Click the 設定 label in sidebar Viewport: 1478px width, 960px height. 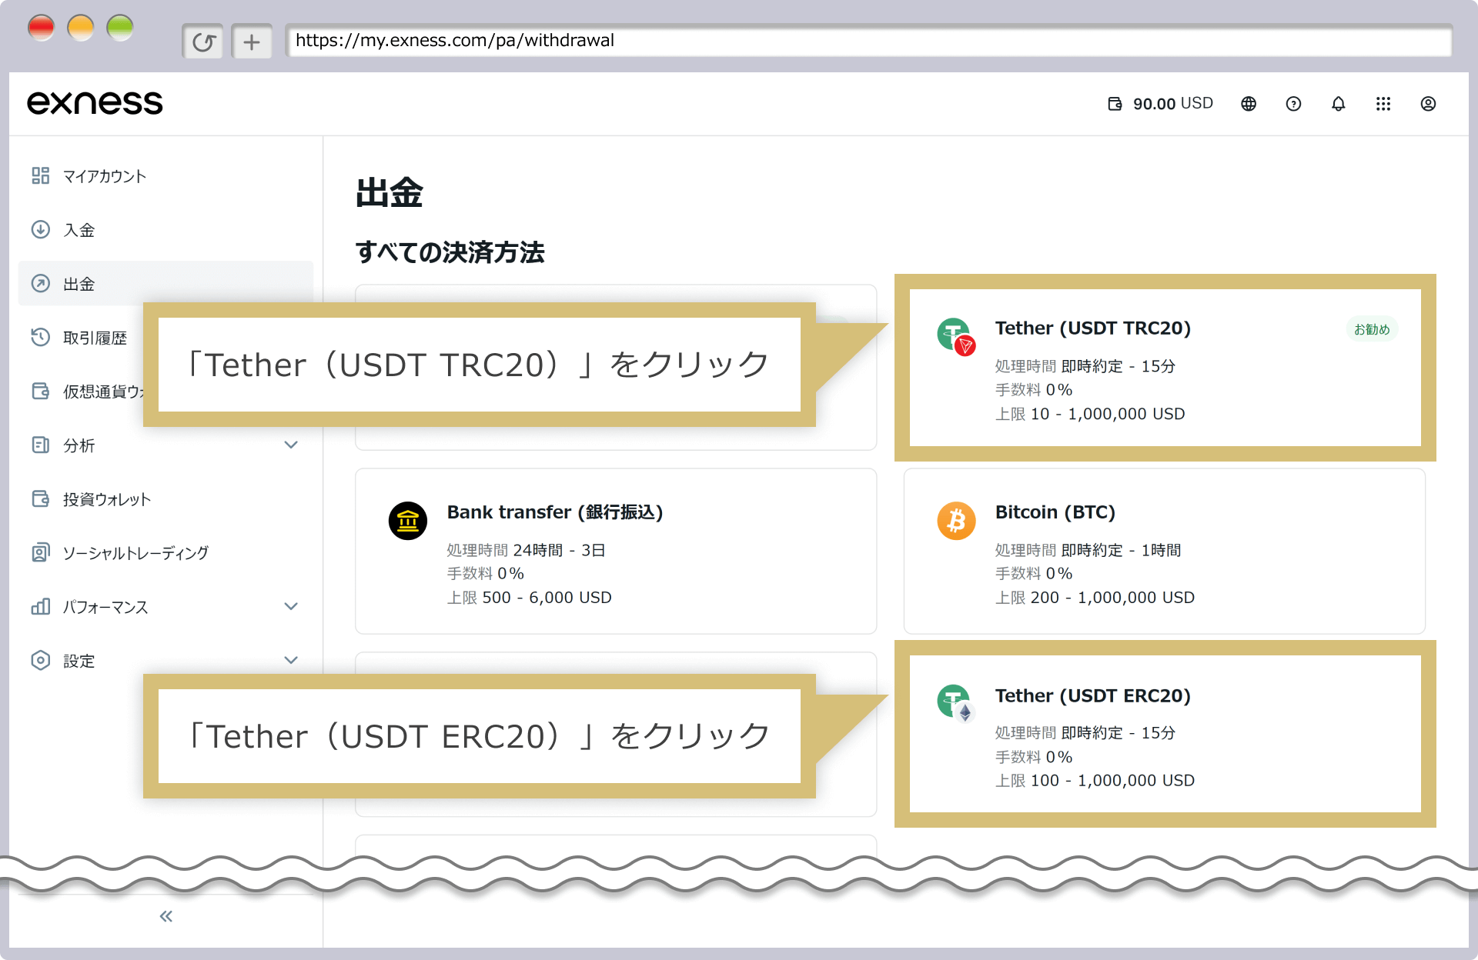pyautogui.click(x=79, y=661)
